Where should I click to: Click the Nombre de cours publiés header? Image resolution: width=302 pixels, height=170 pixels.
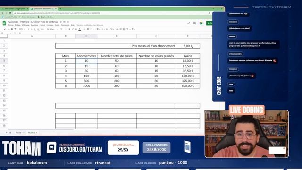156,56
